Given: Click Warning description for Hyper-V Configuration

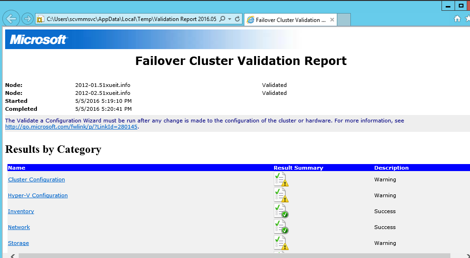Looking at the screenshot, I should point(385,195).
